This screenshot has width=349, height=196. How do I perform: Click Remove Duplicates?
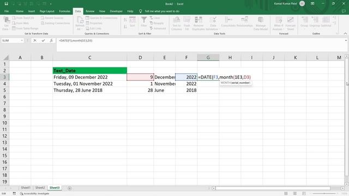(x=198, y=23)
